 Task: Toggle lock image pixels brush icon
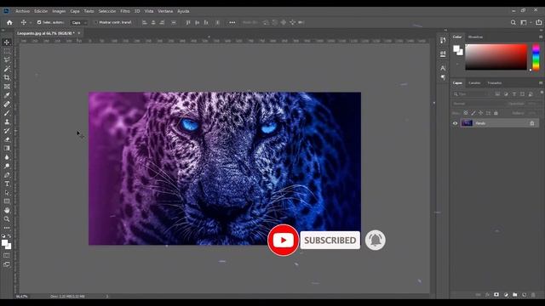tap(473, 113)
